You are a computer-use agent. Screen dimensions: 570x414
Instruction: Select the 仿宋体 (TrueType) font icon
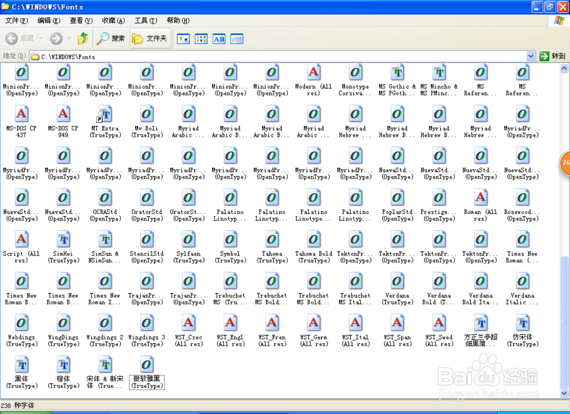pos(522,323)
